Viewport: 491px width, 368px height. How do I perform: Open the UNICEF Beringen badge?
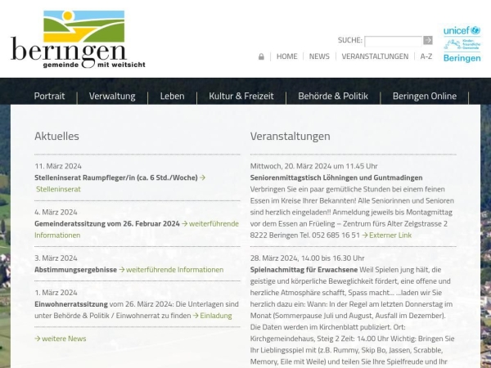pyautogui.click(x=462, y=43)
